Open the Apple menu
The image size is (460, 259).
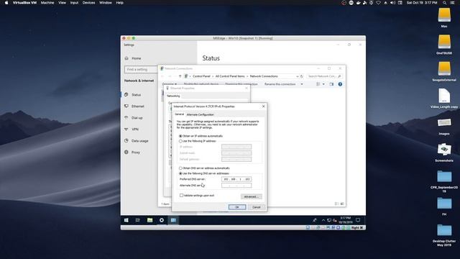(6, 3)
